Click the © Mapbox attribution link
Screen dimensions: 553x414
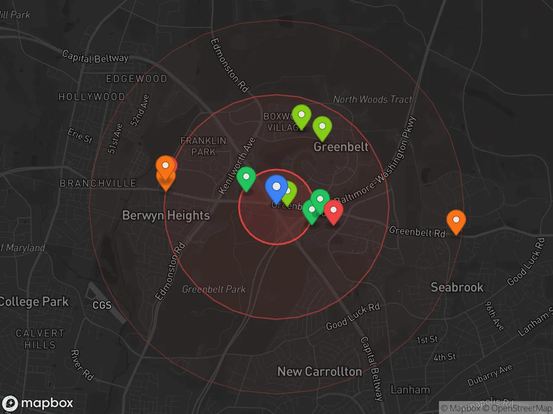(x=461, y=408)
